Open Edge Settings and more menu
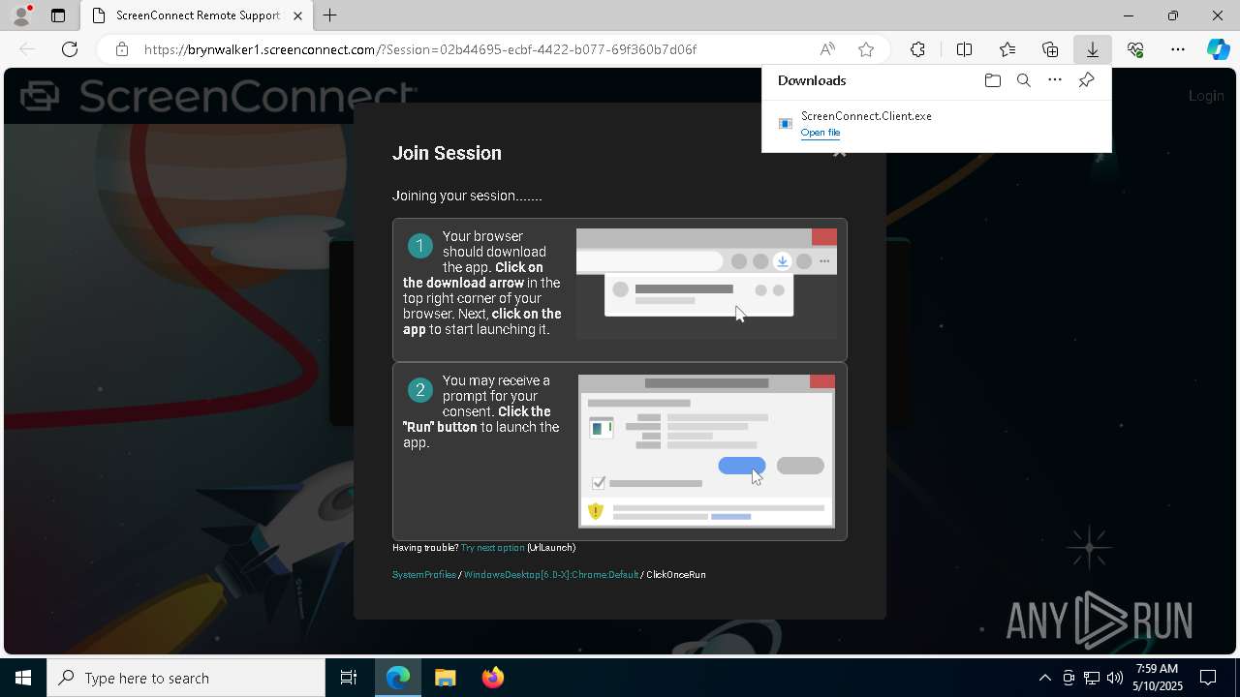This screenshot has height=697, width=1240. tap(1178, 49)
